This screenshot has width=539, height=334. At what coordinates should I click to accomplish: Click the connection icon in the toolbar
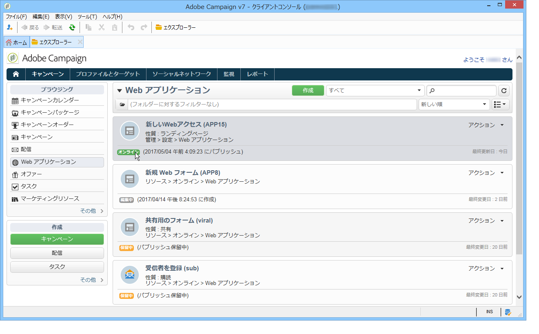[x=10, y=28]
